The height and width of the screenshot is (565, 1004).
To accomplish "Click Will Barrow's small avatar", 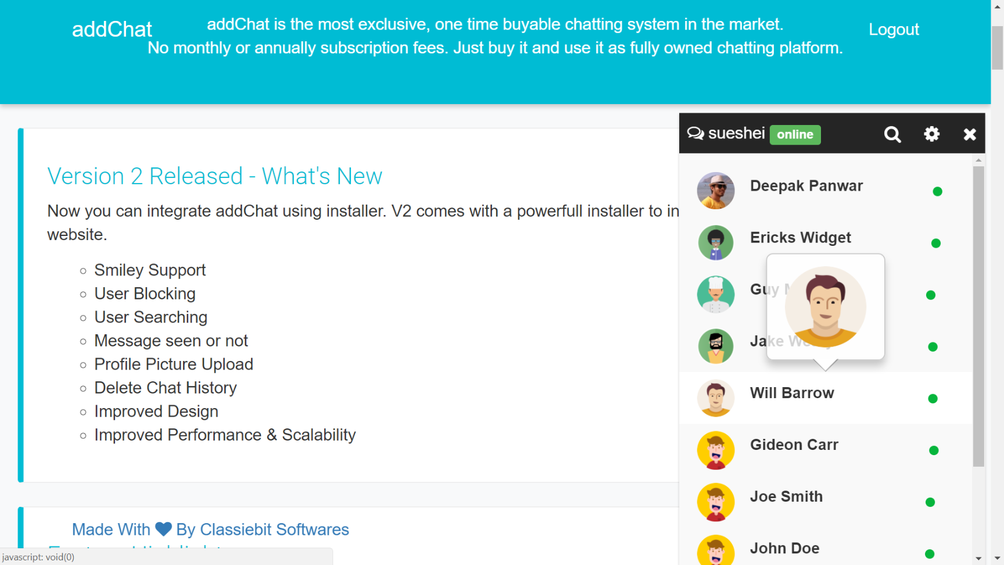I will tap(716, 398).
